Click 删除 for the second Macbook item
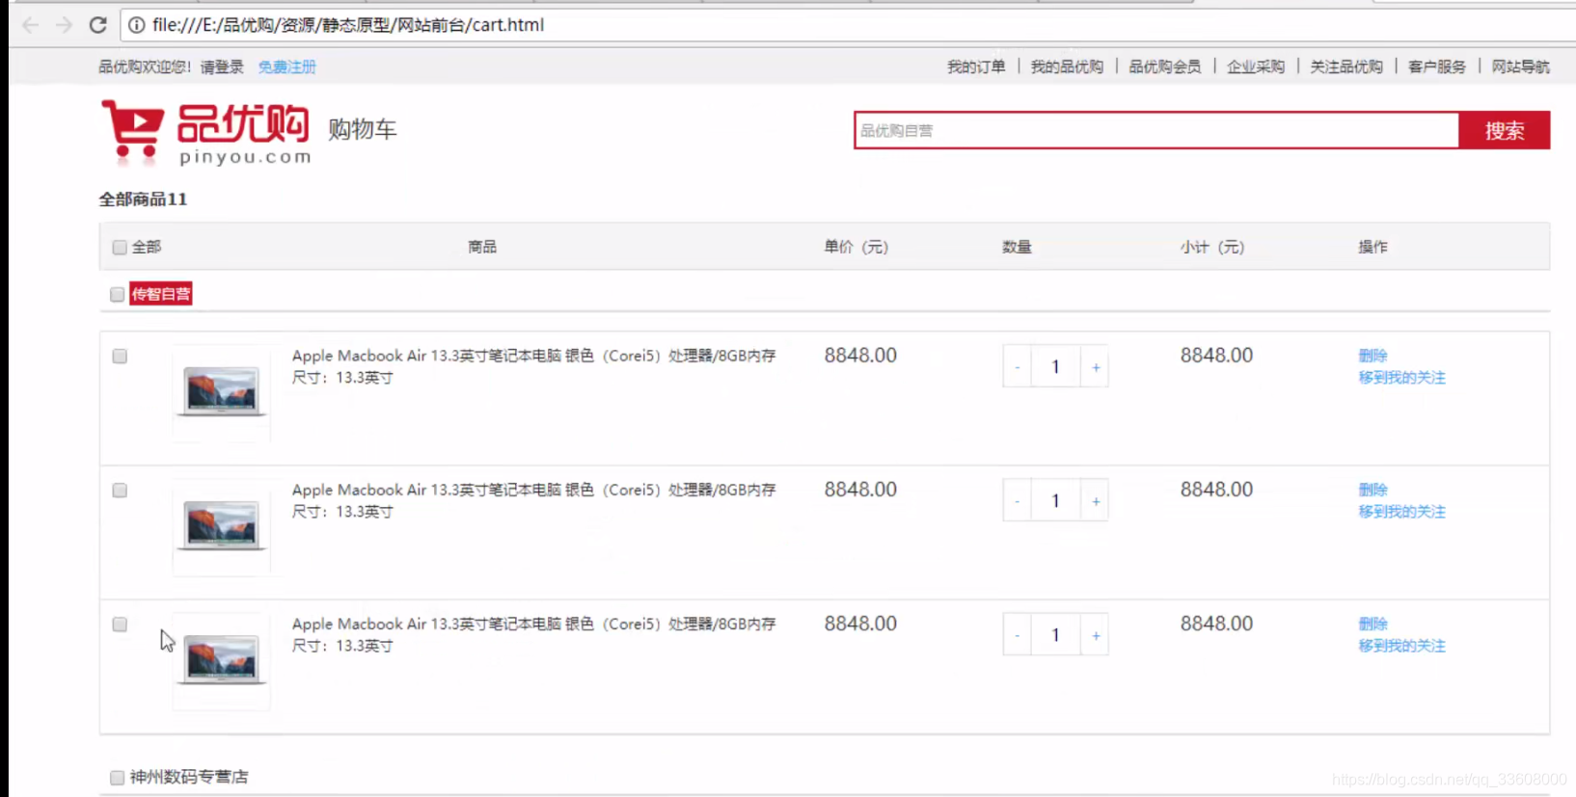This screenshot has width=1576, height=797. (x=1372, y=490)
